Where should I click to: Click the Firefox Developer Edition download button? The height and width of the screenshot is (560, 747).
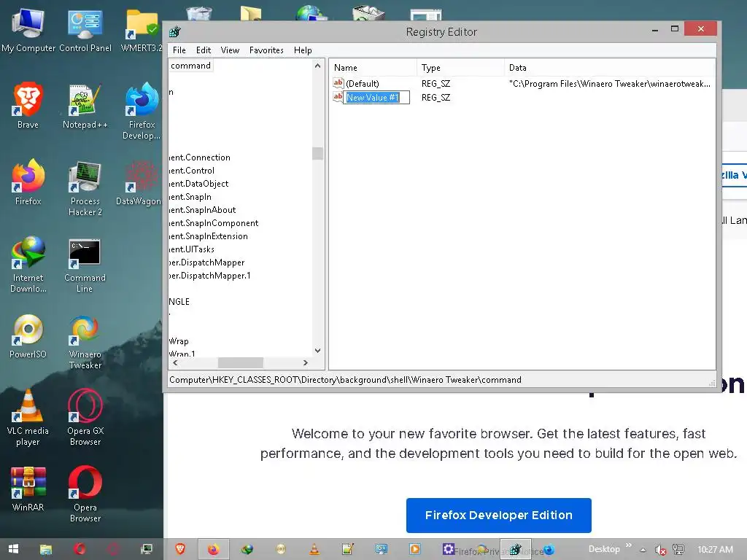499,516
